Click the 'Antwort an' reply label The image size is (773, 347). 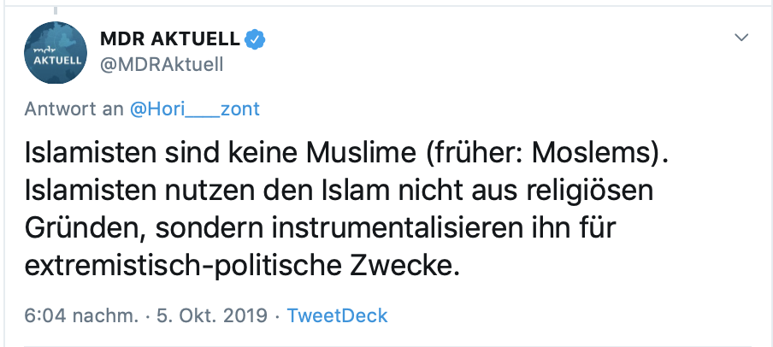pyautogui.click(x=74, y=109)
